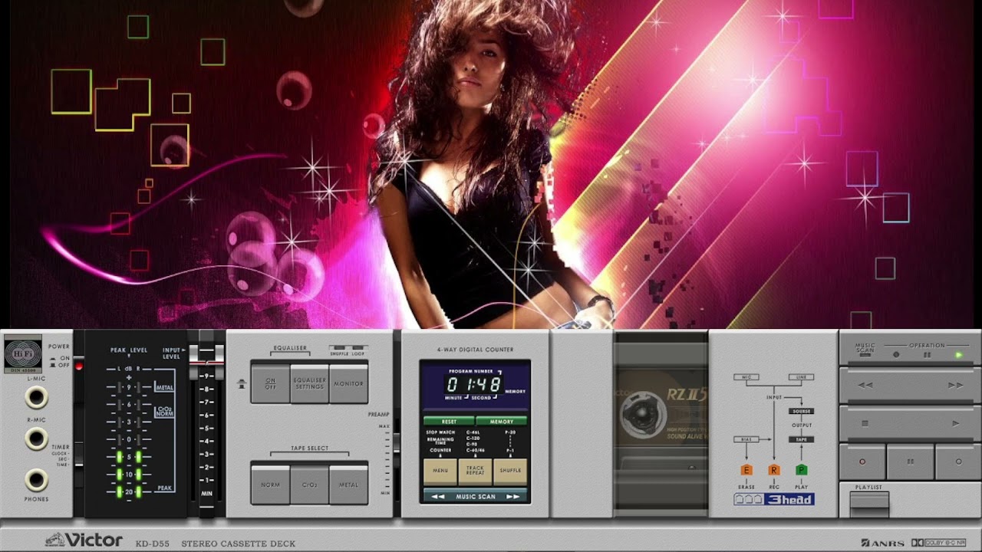Open Equaliser Settings
This screenshot has height=552, width=982.
click(309, 383)
